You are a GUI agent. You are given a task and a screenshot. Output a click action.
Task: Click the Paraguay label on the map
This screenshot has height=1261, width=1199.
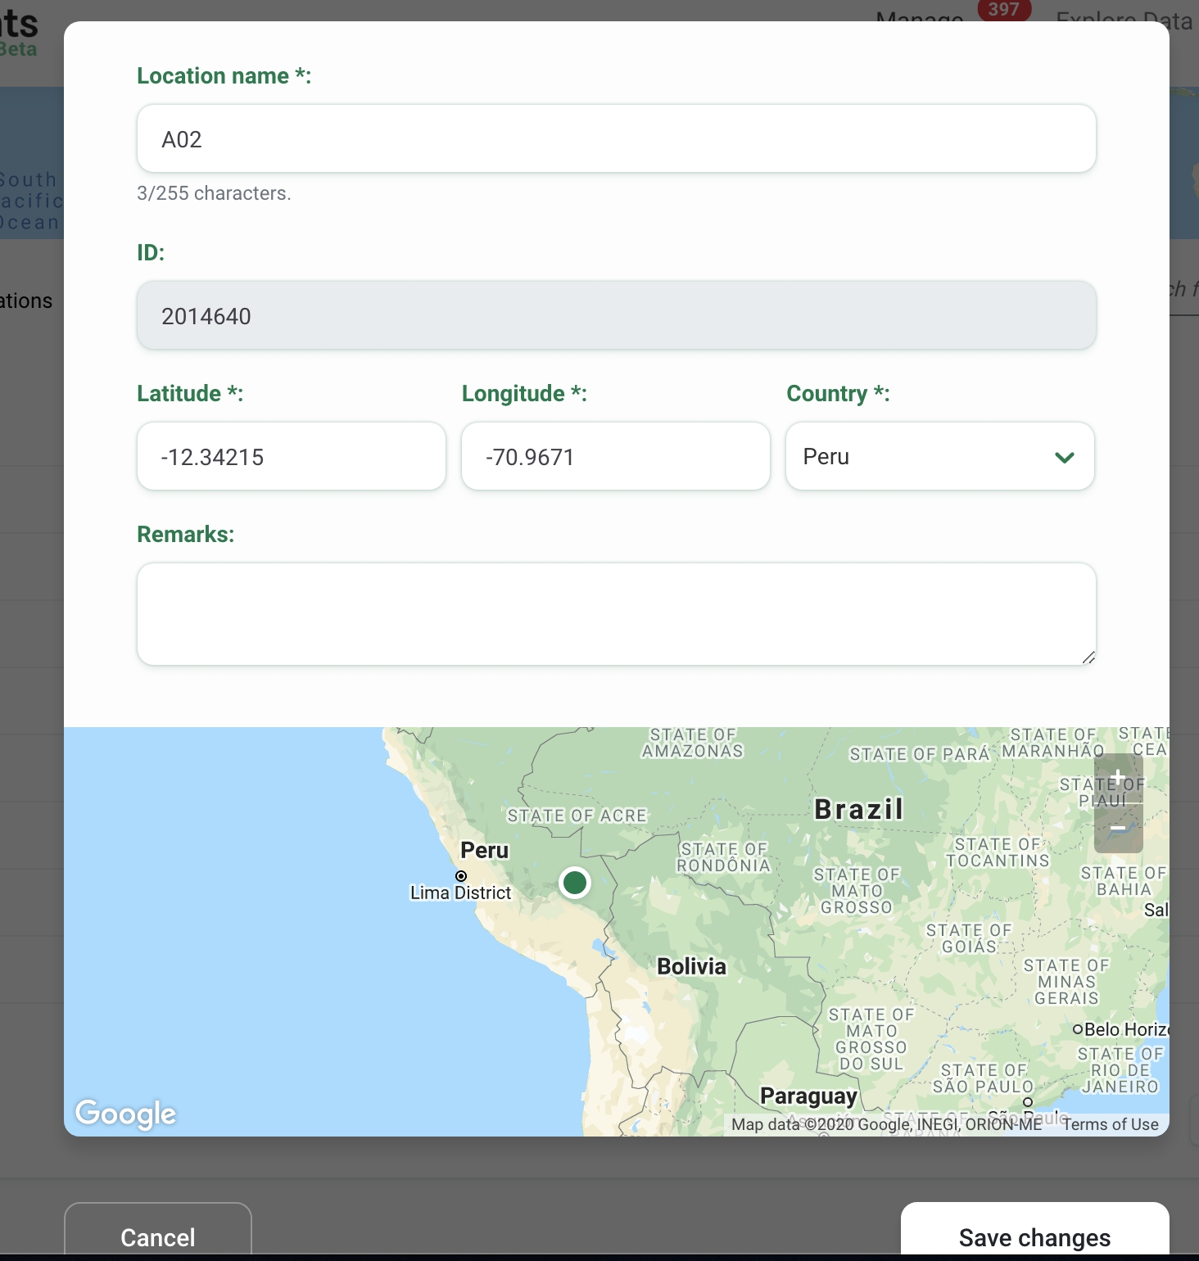pyautogui.click(x=809, y=1096)
